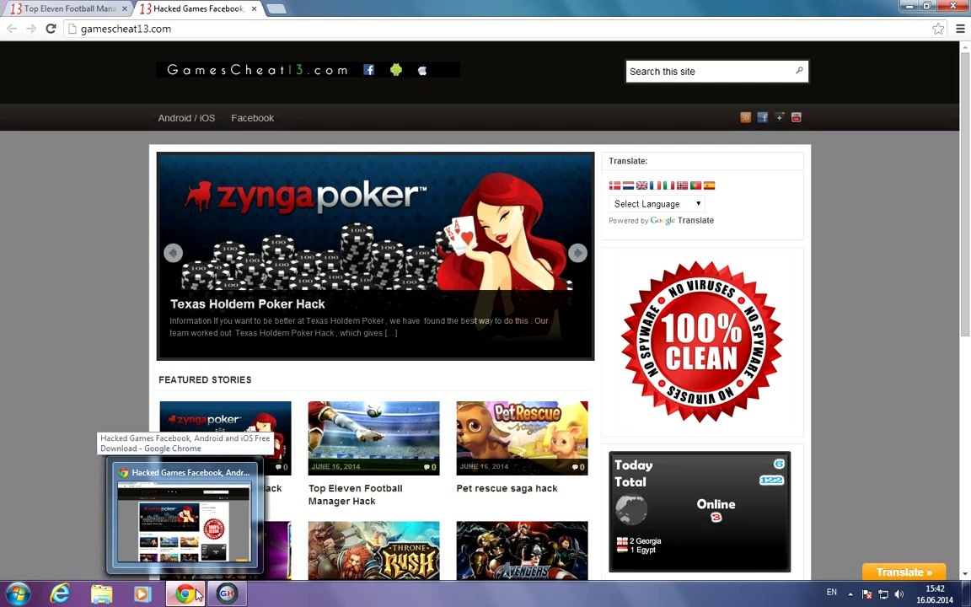Select the French flag translation

click(x=655, y=185)
